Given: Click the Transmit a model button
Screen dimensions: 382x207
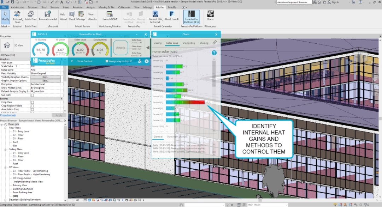Looking at the screenshot, I should click(48, 16).
